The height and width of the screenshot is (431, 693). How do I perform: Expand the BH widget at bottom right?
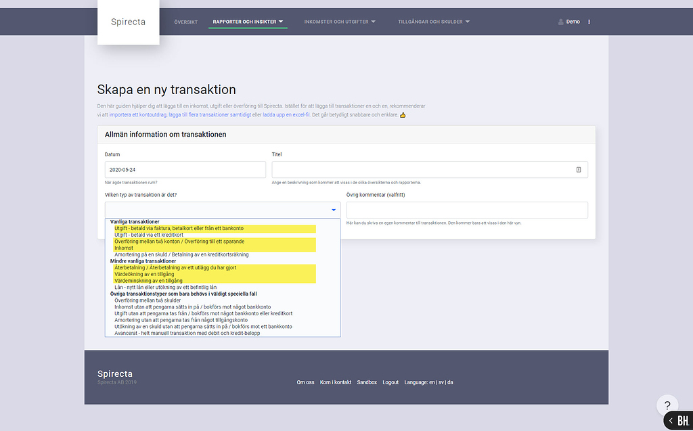pos(678,421)
